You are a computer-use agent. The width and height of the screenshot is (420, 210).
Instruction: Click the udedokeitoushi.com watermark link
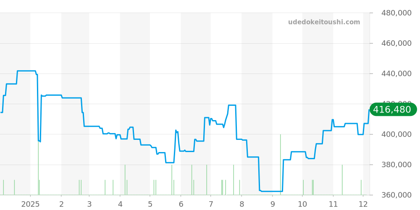(324, 22)
